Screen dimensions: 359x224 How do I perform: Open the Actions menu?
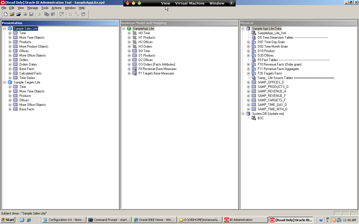click(56, 8)
